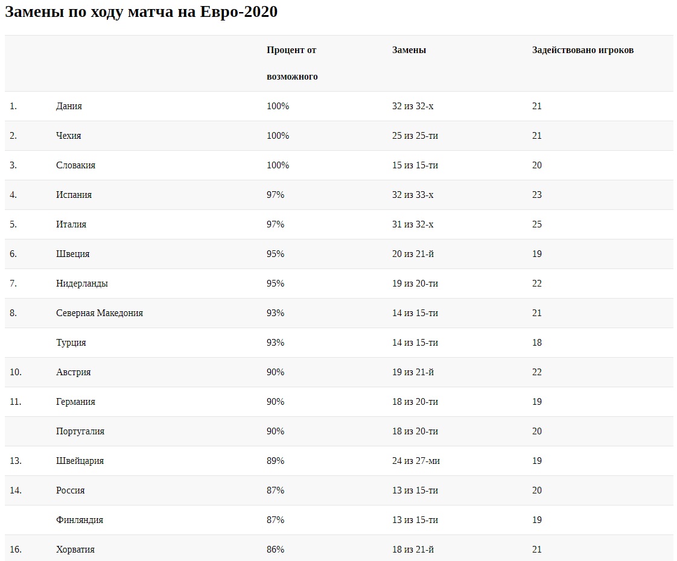Screen dimensions: 677x561
Task: Click the '24 из 27-ми' substitutions cell
Action: click(x=416, y=461)
